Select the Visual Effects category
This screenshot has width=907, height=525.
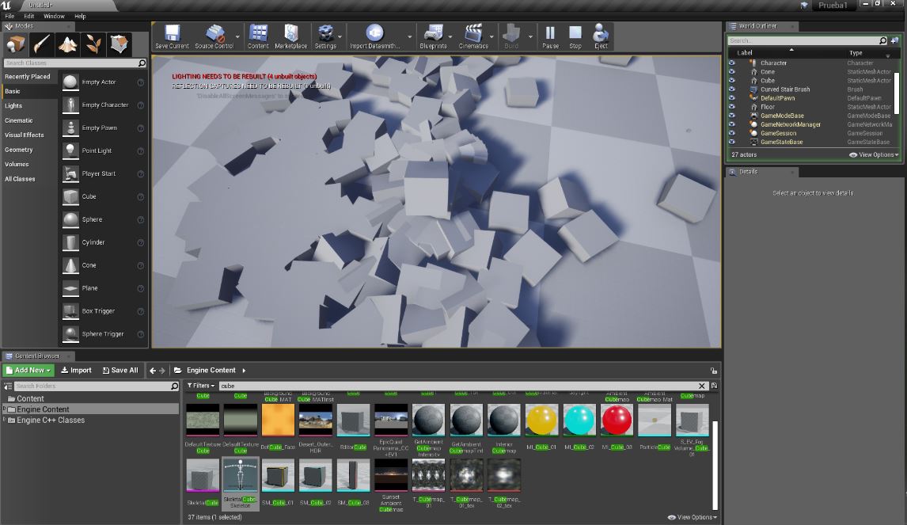[25, 135]
